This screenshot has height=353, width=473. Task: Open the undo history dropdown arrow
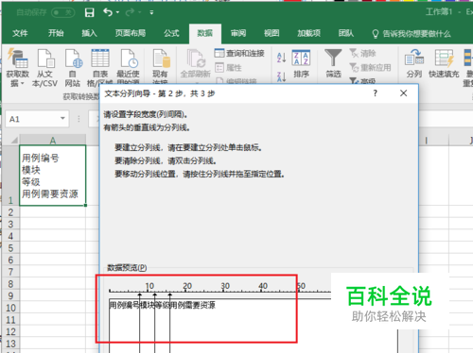[117, 12]
